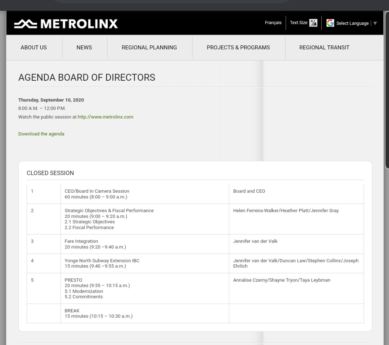Viewport: 389px width, 345px height.
Task: Click the Google G translate icon
Action: tap(330, 23)
